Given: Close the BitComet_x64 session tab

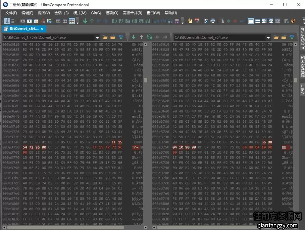Looking at the screenshot, I should point(42,29).
